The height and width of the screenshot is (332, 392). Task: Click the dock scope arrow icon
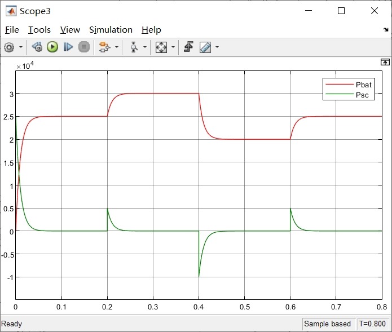(386, 30)
